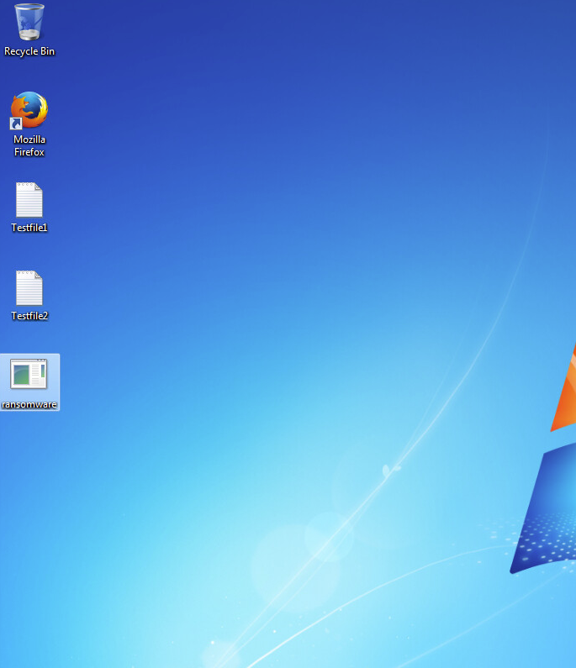The height and width of the screenshot is (668, 576).
Task: Click the "ransomware" file name label
Action: click(x=29, y=405)
